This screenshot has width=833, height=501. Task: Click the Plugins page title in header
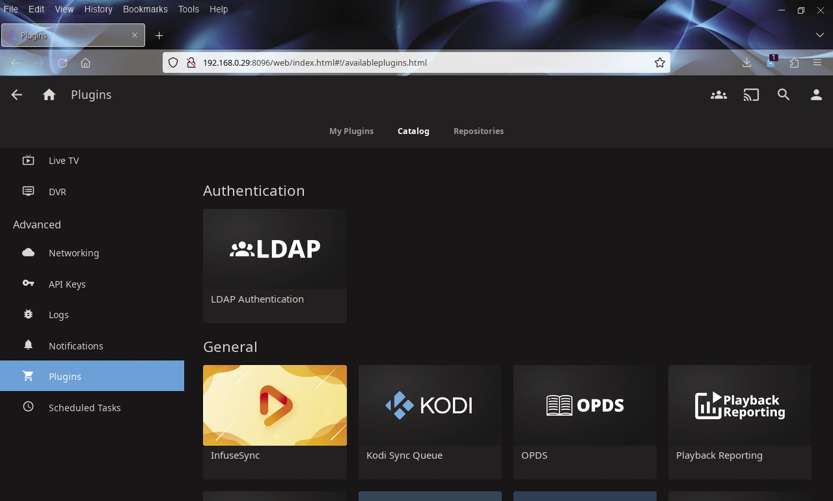tap(91, 95)
